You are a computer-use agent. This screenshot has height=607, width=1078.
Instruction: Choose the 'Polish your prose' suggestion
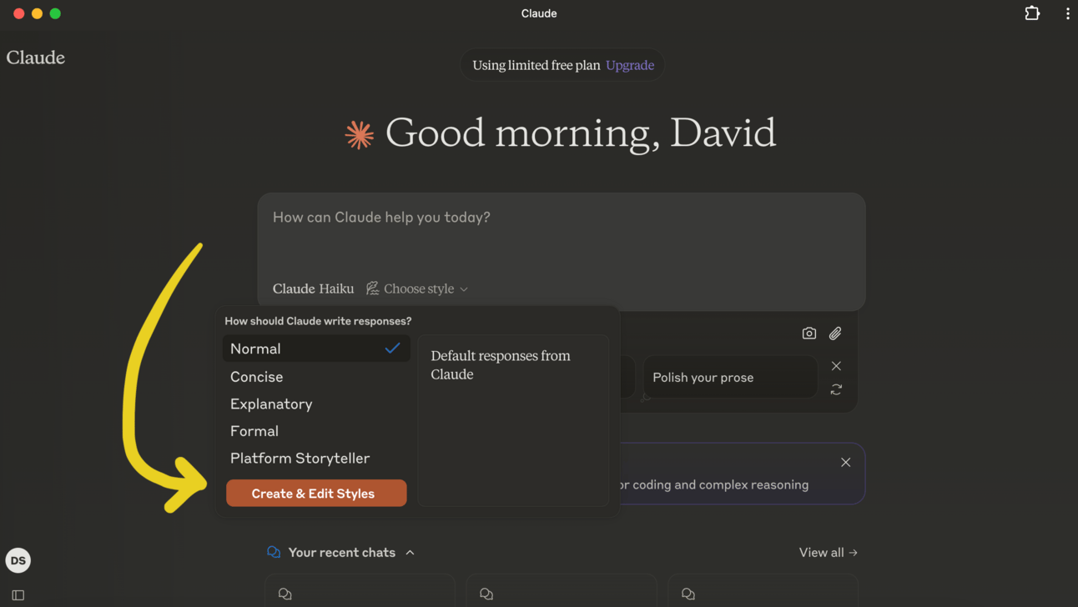(x=730, y=377)
